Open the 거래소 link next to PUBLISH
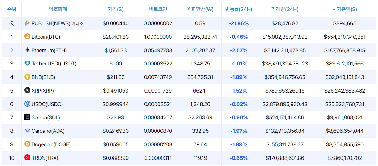This screenshot has width=378, height=166. coord(77,23)
